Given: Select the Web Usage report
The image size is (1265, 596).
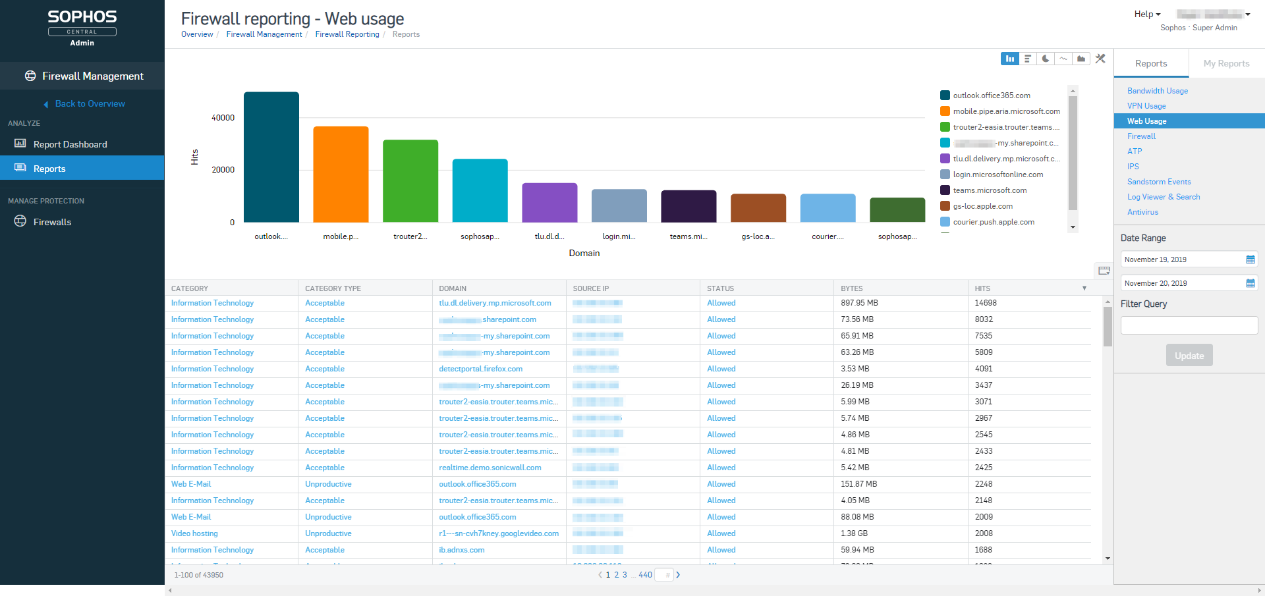Looking at the screenshot, I should 1189,121.
